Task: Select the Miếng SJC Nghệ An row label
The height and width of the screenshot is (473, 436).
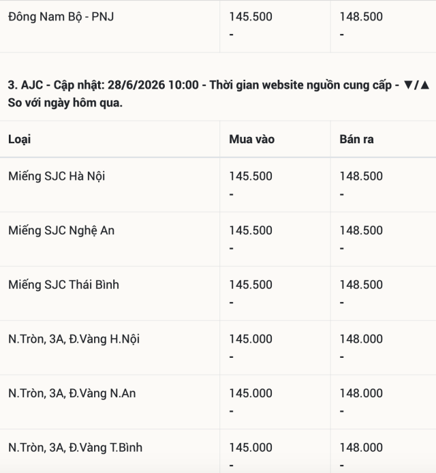Action: pos(61,230)
